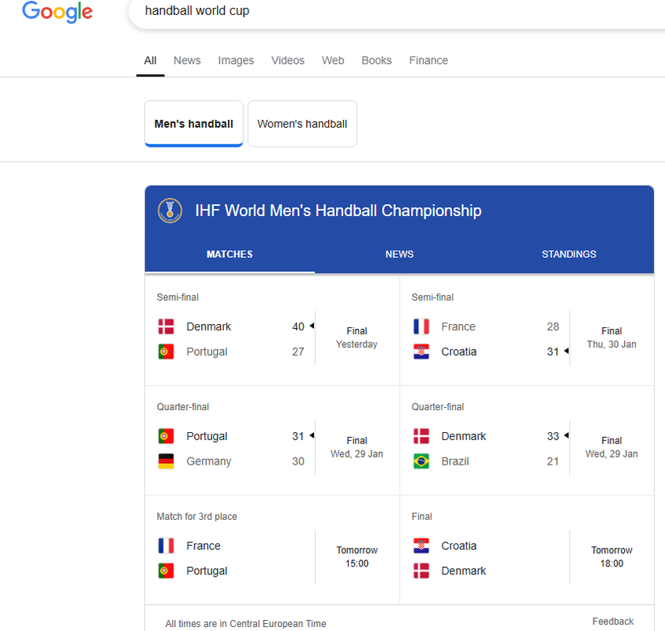Open the Books search tab
665x631 pixels.
click(x=376, y=60)
